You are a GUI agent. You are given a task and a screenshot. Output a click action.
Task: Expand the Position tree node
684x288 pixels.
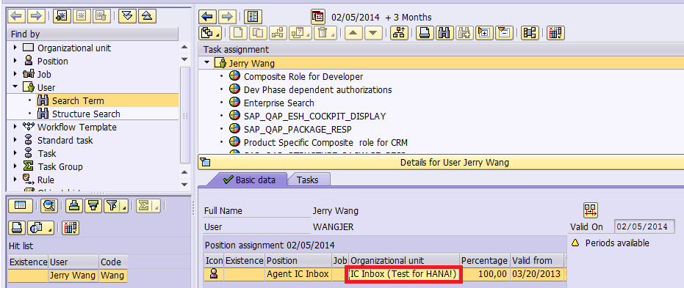16,61
